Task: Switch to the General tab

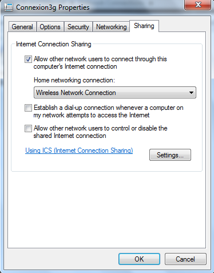Action: point(22,27)
